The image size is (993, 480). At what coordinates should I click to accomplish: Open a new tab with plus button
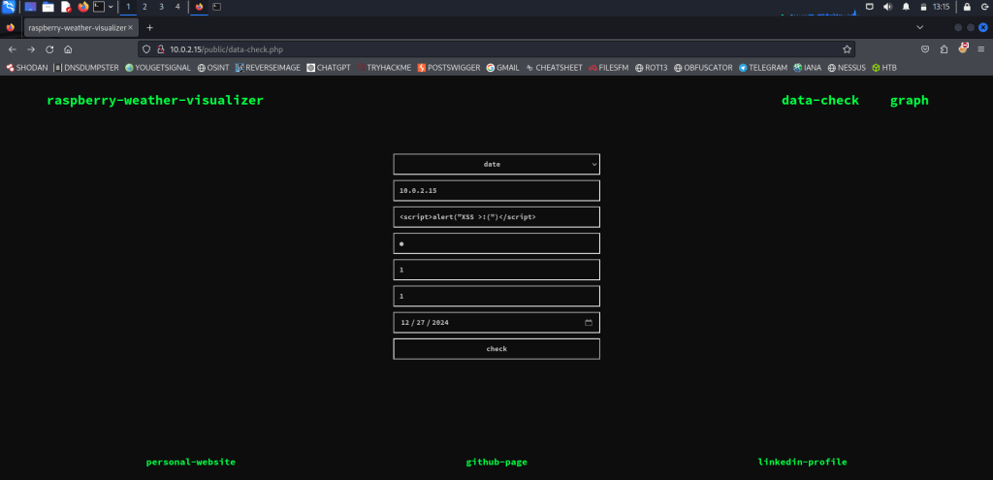pyautogui.click(x=149, y=28)
